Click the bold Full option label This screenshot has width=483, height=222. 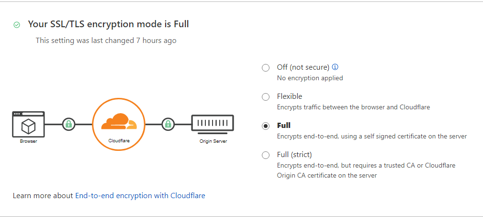click(284, 125)
